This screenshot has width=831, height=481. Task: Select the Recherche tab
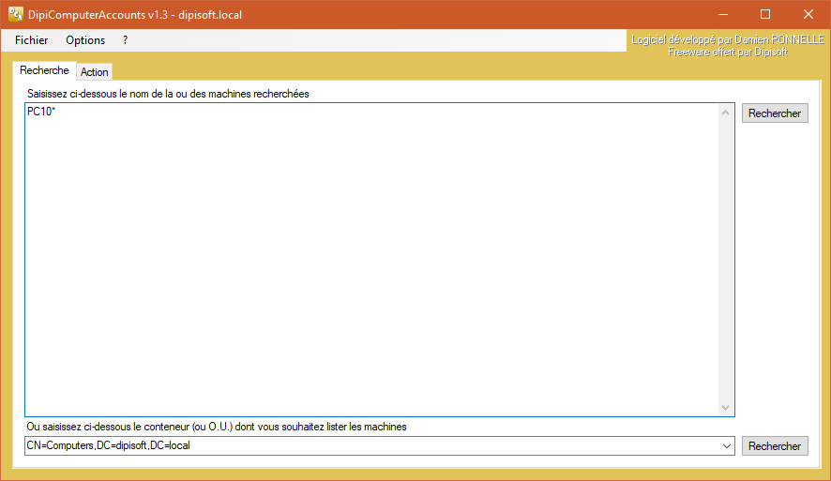44,71
